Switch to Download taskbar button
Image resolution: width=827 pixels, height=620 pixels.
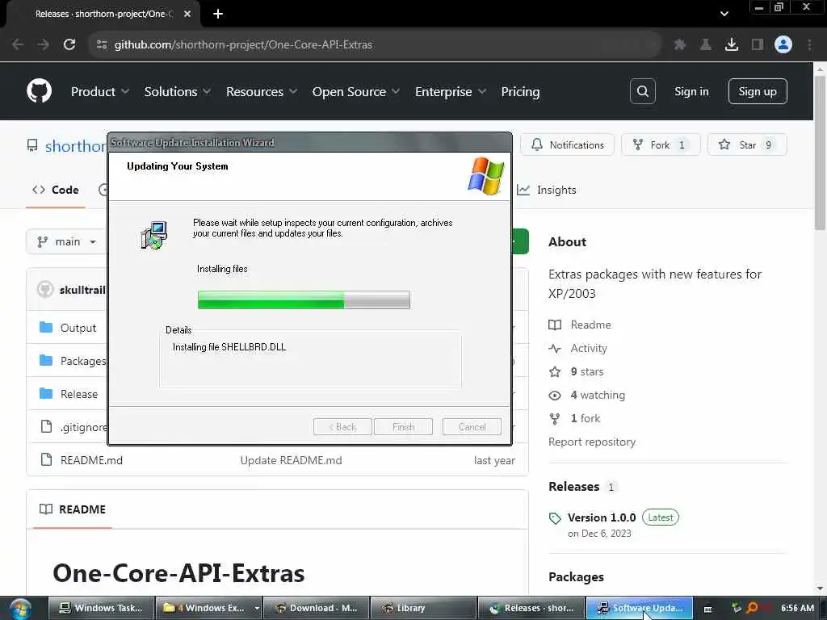click(317, 609)
